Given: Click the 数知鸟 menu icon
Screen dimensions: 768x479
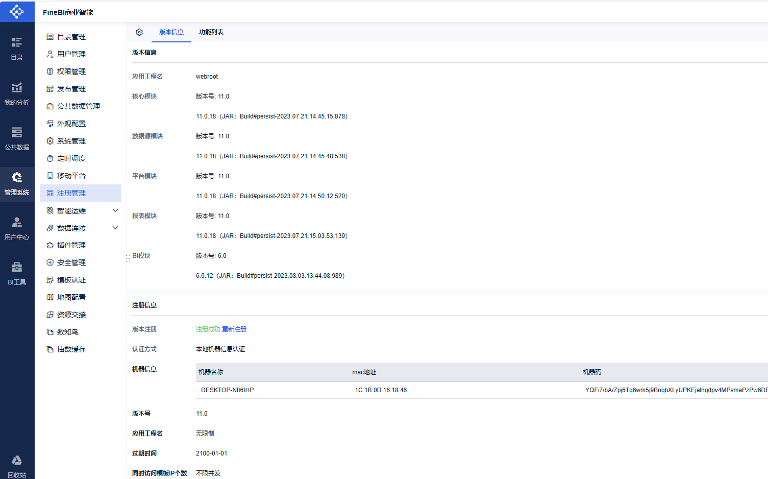Looking at the screenshot, I should click(50, 332).
